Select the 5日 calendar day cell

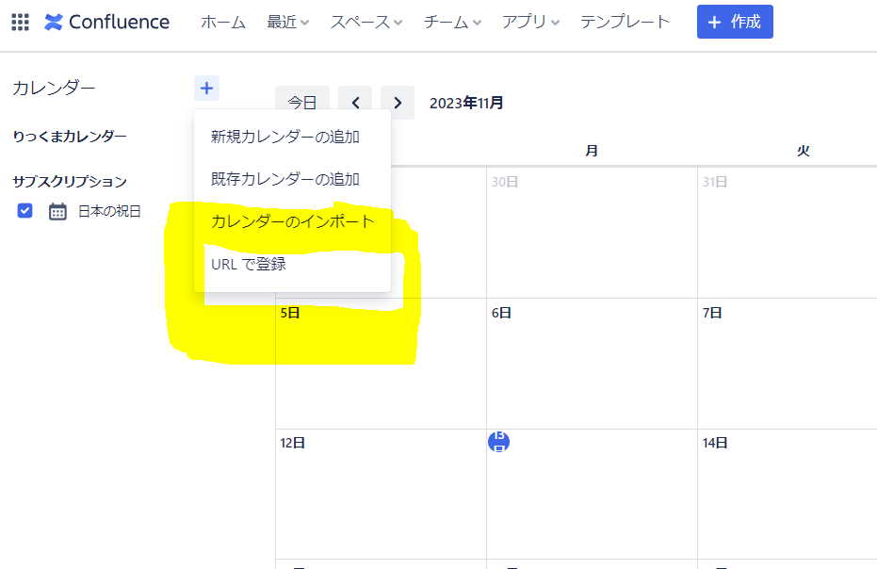381,364
